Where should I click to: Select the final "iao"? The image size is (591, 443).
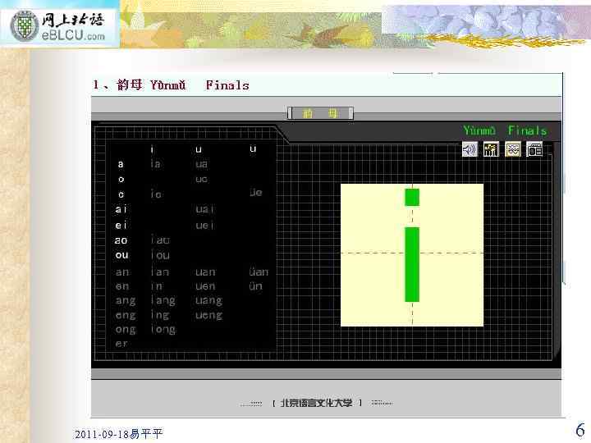(160, 240)
